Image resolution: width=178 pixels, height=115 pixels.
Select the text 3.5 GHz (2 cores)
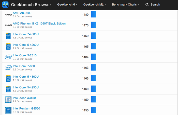click(22, 112)
